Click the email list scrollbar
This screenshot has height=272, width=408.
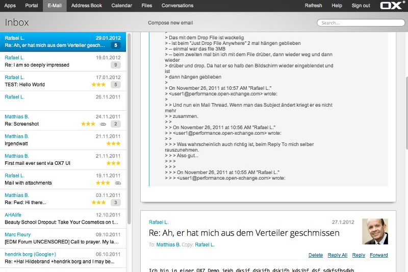(129, 129)
